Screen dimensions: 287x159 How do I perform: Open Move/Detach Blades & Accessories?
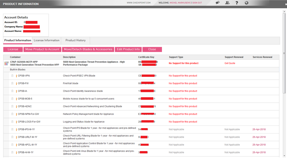[x=88, y=49]
